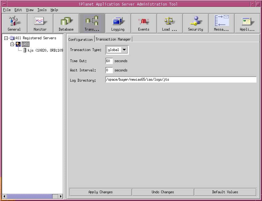Select the Transaction toolbar icon

click(92, 23)
